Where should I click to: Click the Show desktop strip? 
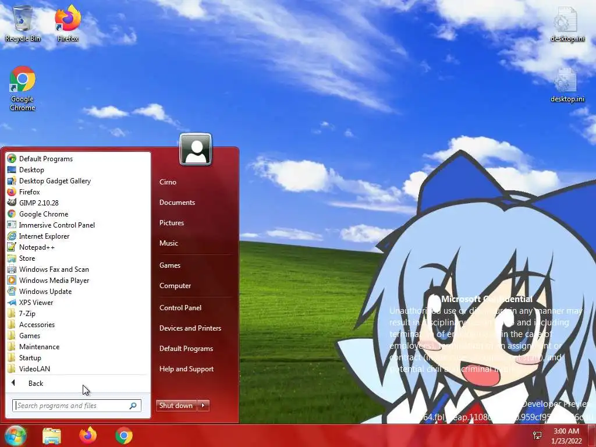pyautogui.click(x=591, y=435)
